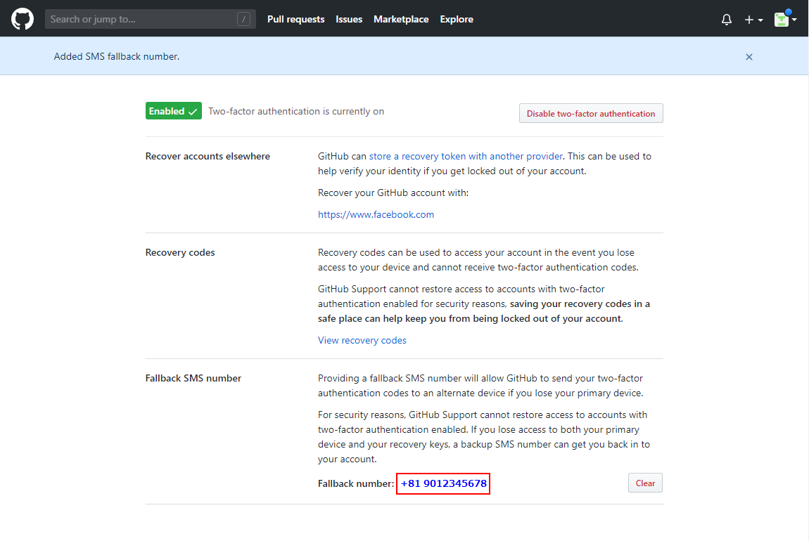Open the user avatar profile menu
Screen dimensions: 809x541
click(785, 20)
